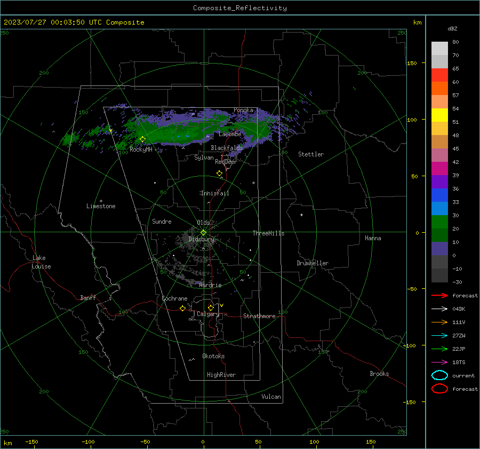
Task: Click the yellow 51-54 dBZ color swatch
Action: pyautogui.click(x=439, y=115)
